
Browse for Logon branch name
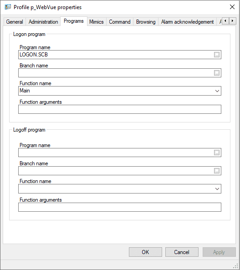pos(217,73)
